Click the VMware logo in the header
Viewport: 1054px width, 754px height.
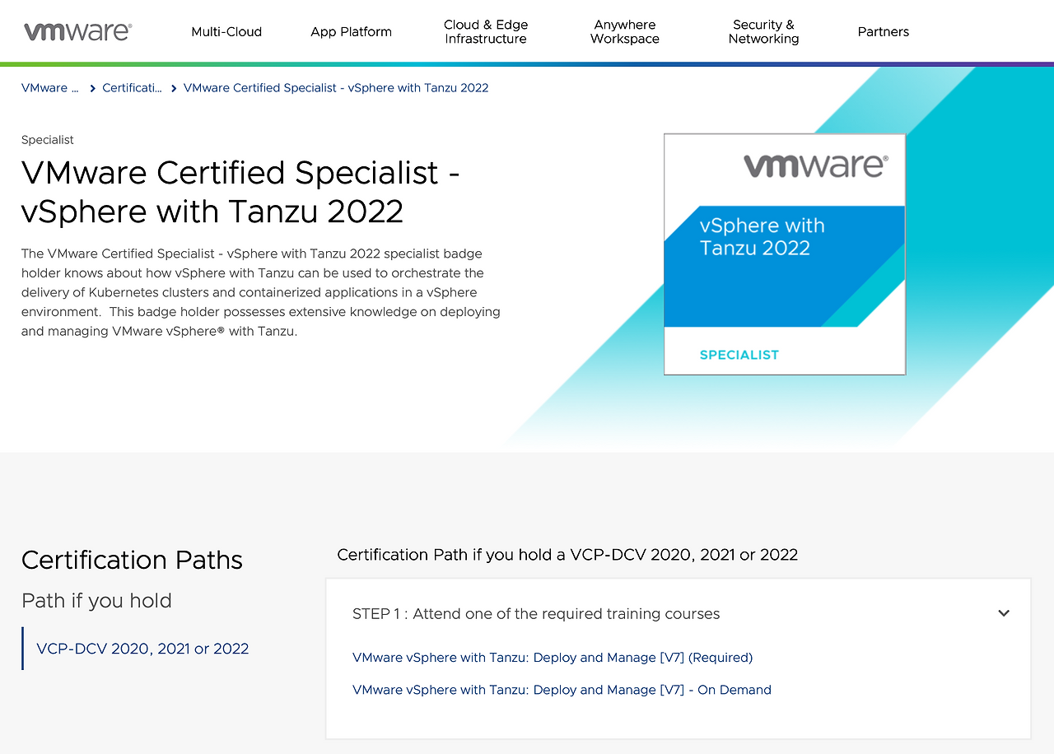coord(77,30)
